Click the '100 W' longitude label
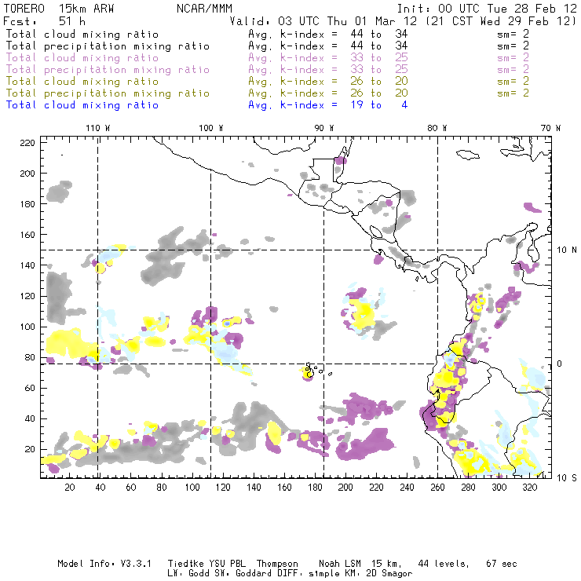Image resolution: width=581 pixels, height=581 pixels. tap(211, 128)
